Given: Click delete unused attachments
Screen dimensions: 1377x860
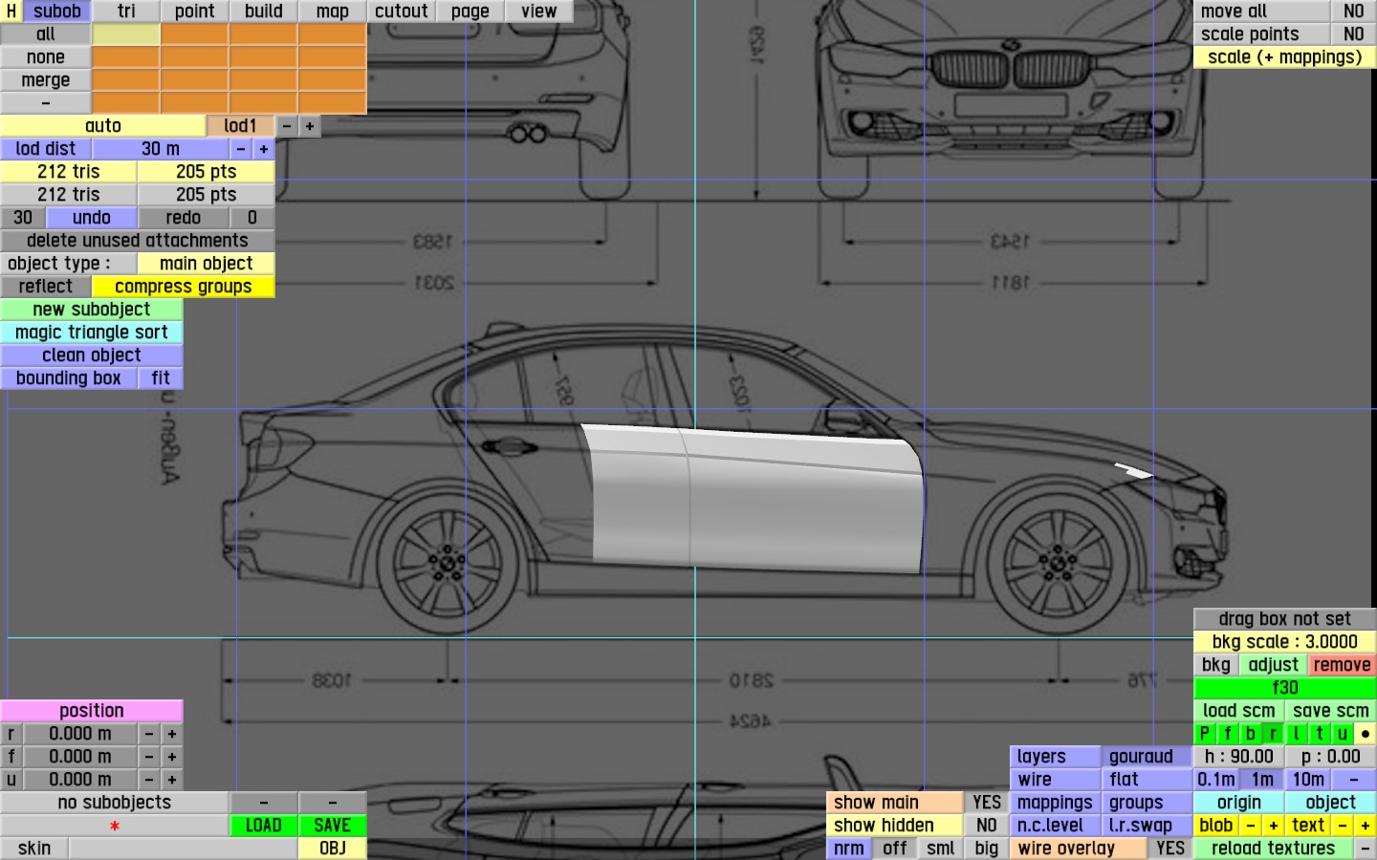Looking at the screenshot, I should 138,241.
